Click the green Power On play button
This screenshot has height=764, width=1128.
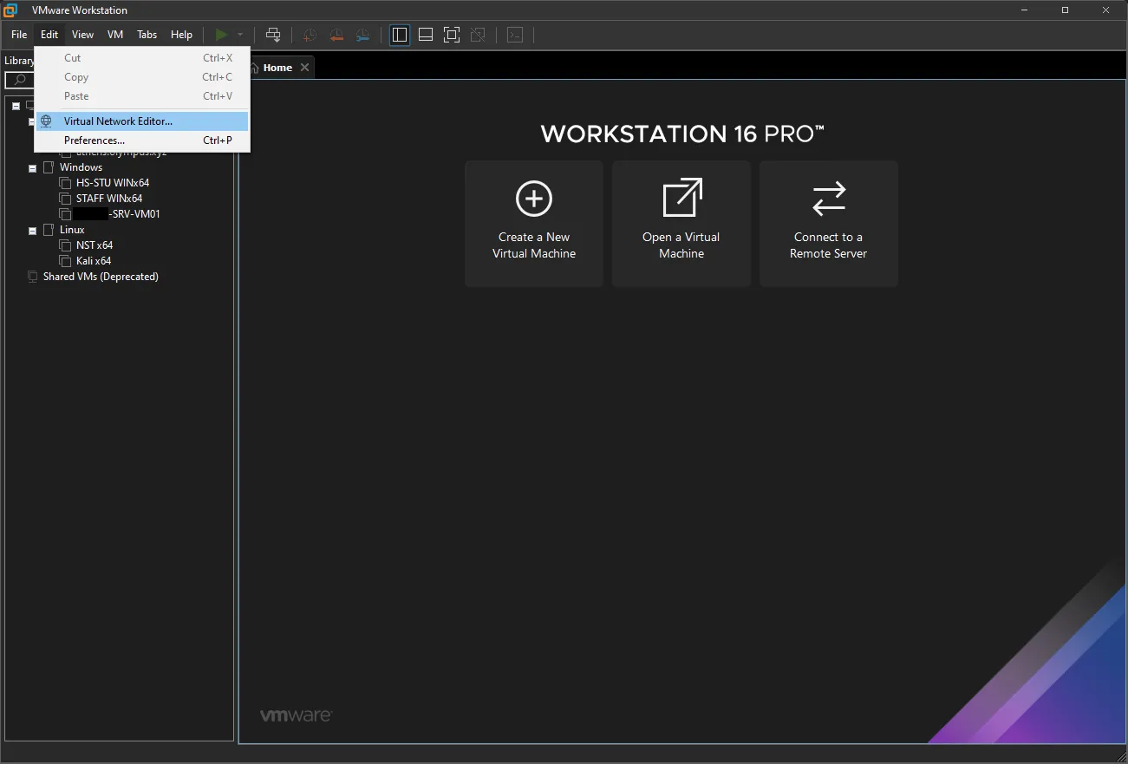point(221,35)
